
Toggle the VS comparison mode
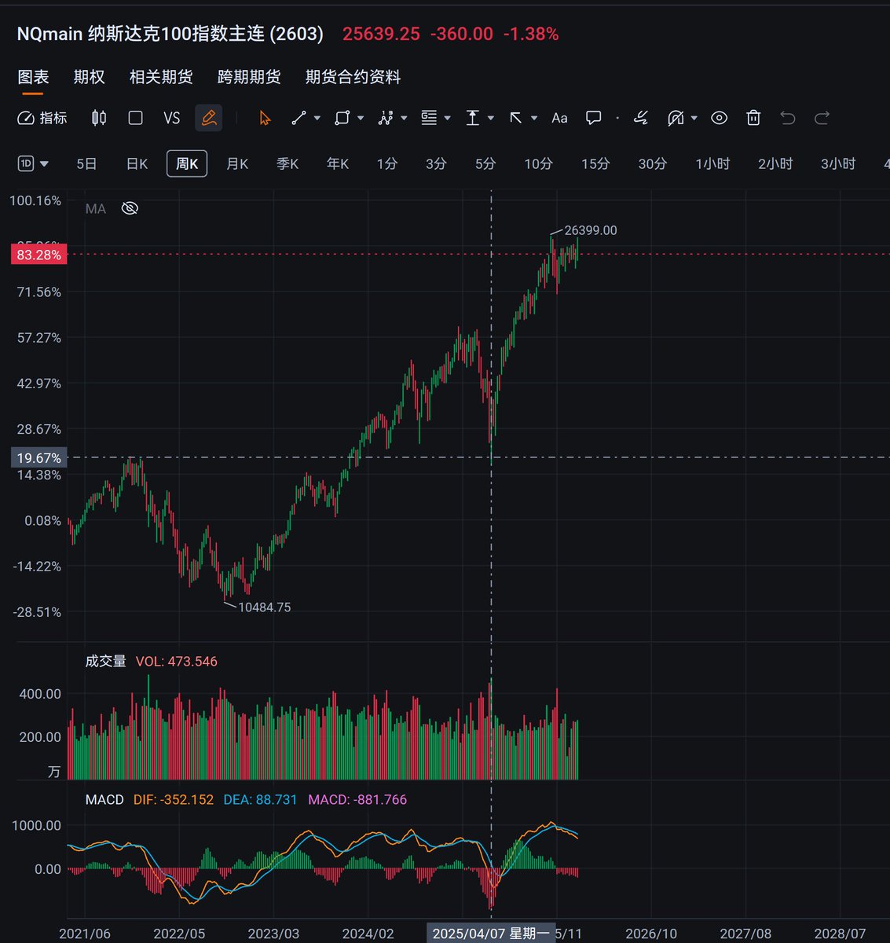pos(172,118)
